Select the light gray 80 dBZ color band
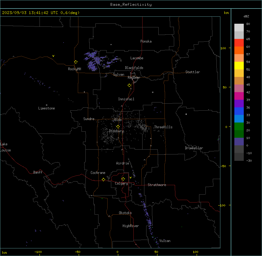The width and height of the screenshot is (262, 256). click(239, 28)
